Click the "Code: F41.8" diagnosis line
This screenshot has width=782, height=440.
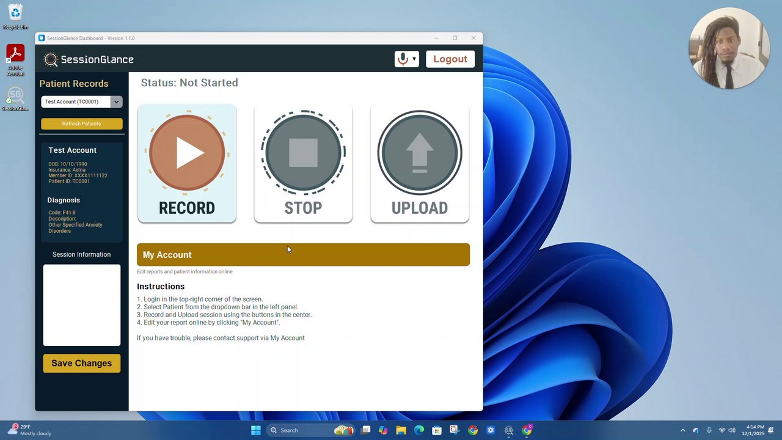click(62, 213)
